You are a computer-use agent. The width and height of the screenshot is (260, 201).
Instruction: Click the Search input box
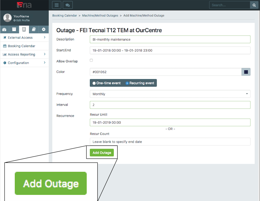coord(230,5)
